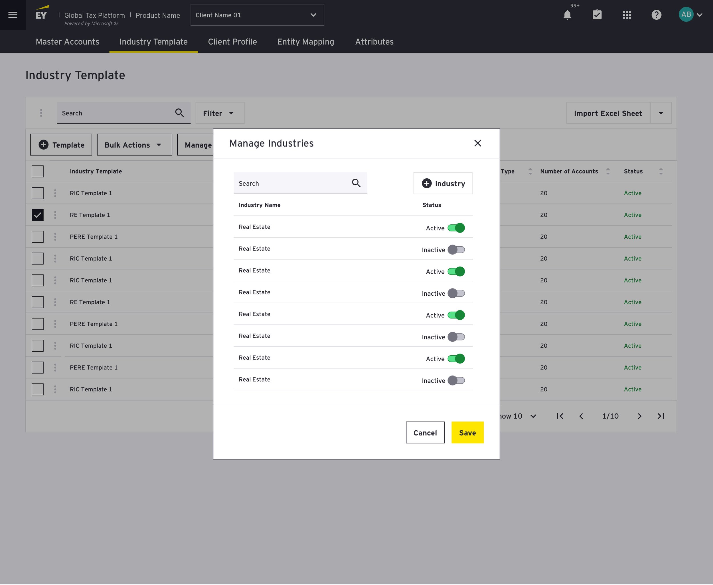Open the Show 10 rows dropdown
Screen dimensions: 713x585
tap(518, 416)
